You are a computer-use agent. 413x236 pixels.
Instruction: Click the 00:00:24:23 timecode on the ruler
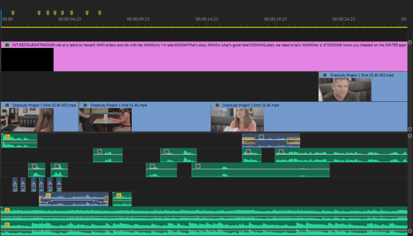point(344,19)
